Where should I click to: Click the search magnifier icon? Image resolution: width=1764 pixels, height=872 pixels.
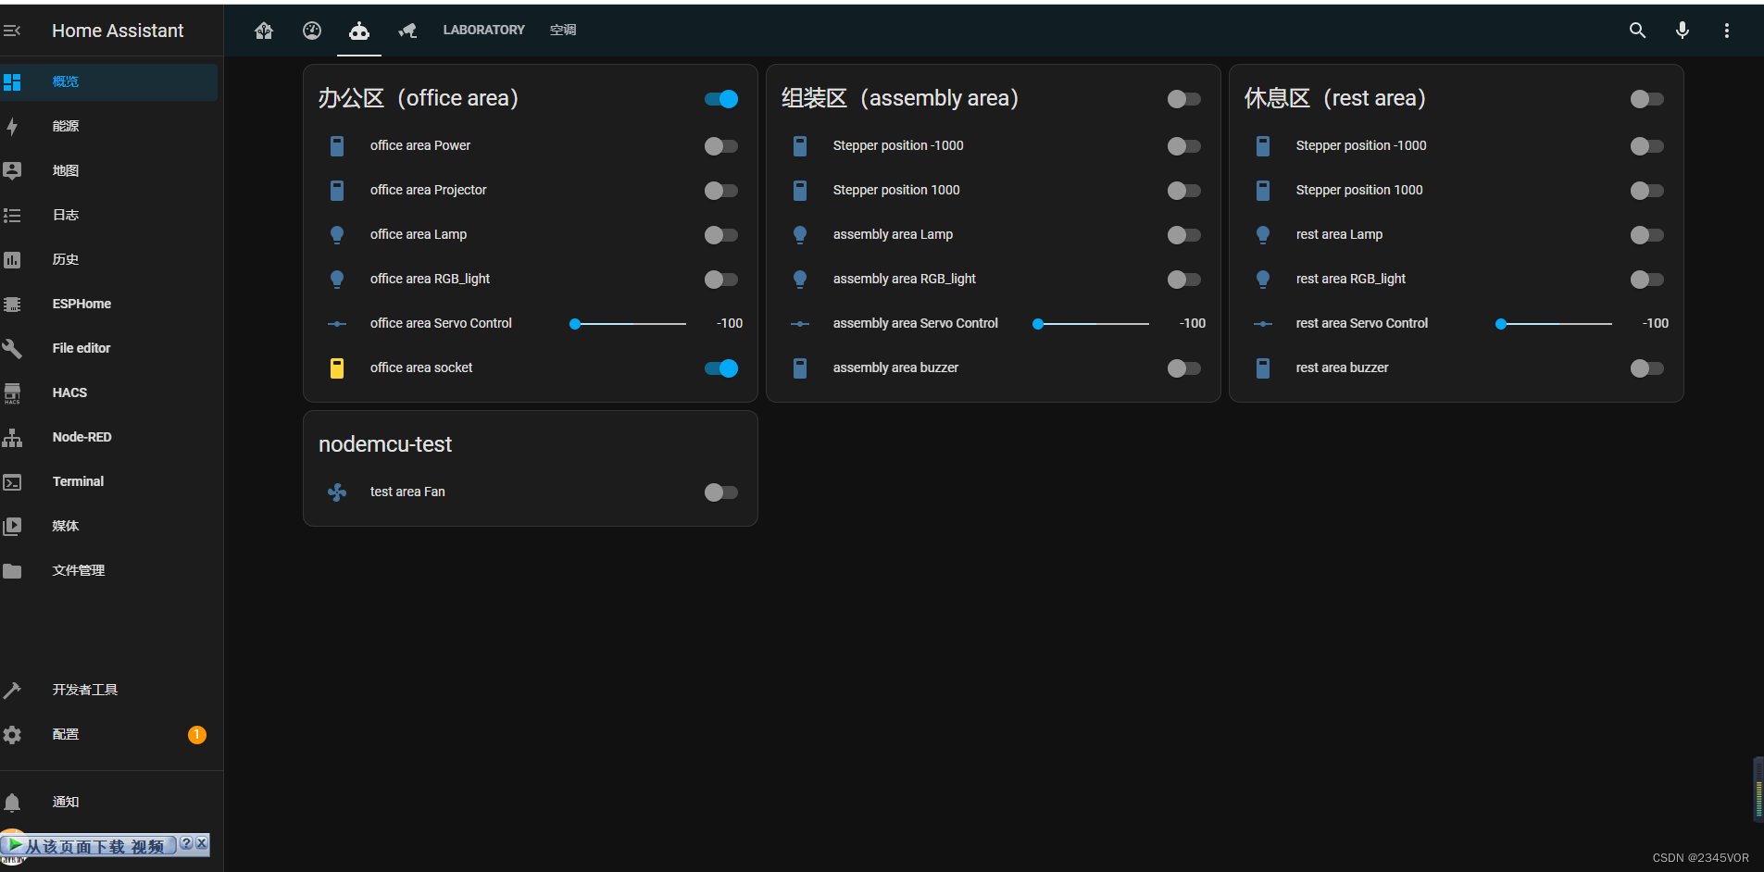coord(1637,31)
